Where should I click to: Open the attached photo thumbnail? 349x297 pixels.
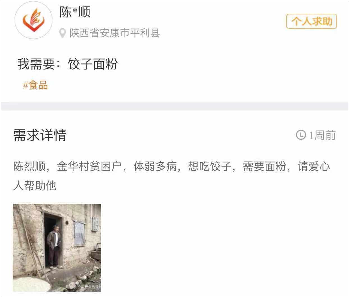[57, 248]
